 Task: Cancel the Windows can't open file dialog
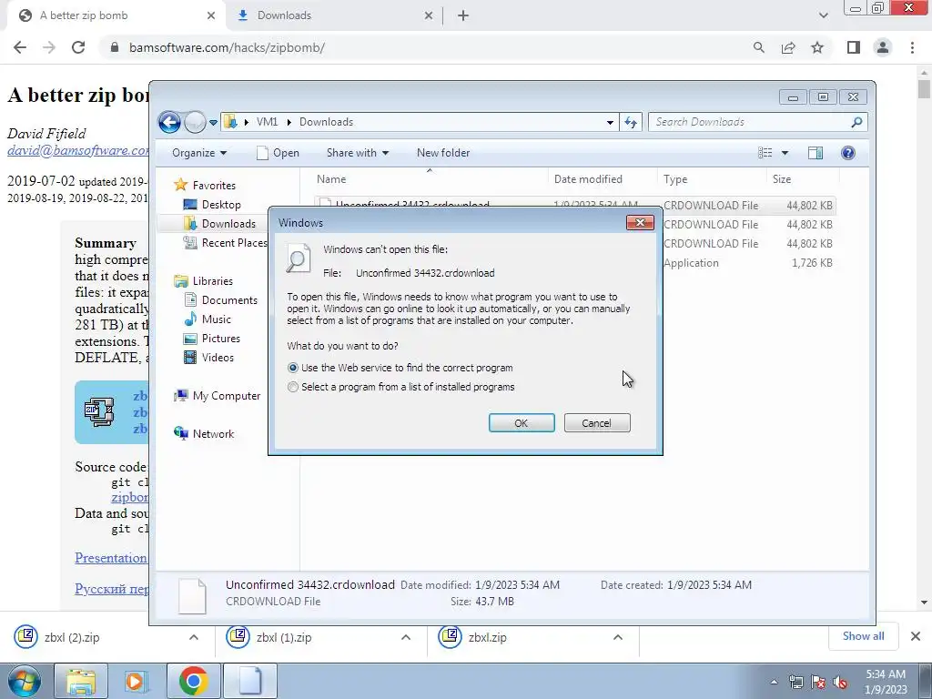597,423
